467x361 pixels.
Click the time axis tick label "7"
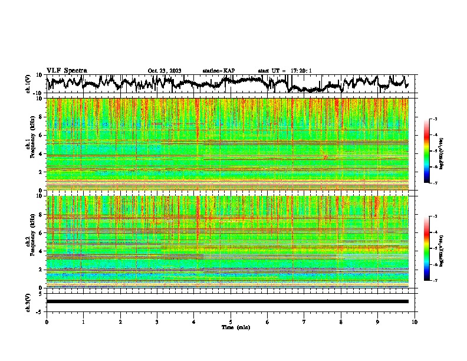pos(304,322)
